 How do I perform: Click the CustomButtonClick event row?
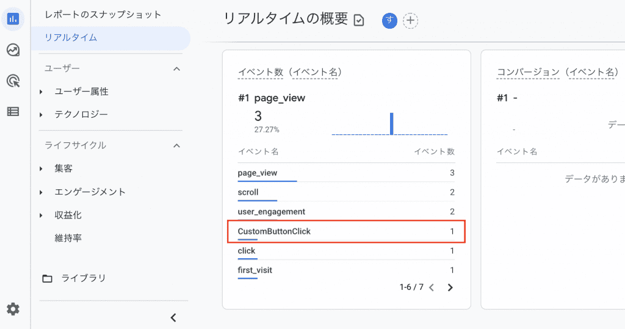tap(346, 231)
